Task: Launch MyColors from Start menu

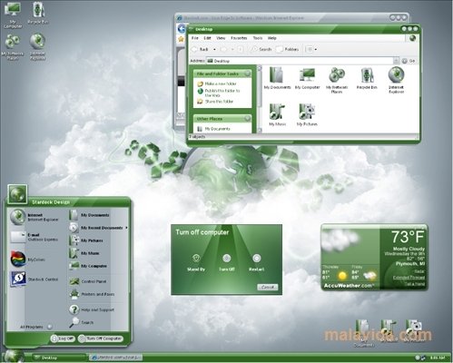Action: (28, 260)
